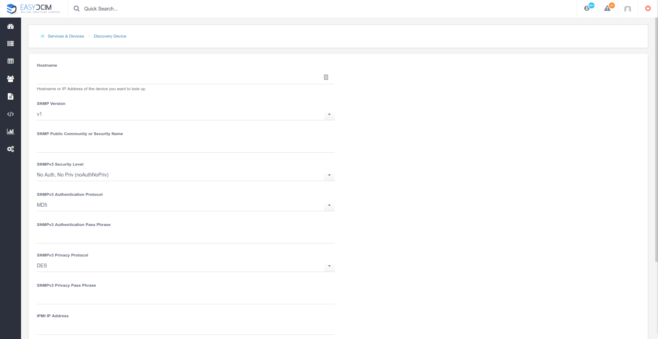Open the table grid sidebar icon

[11, 61]
